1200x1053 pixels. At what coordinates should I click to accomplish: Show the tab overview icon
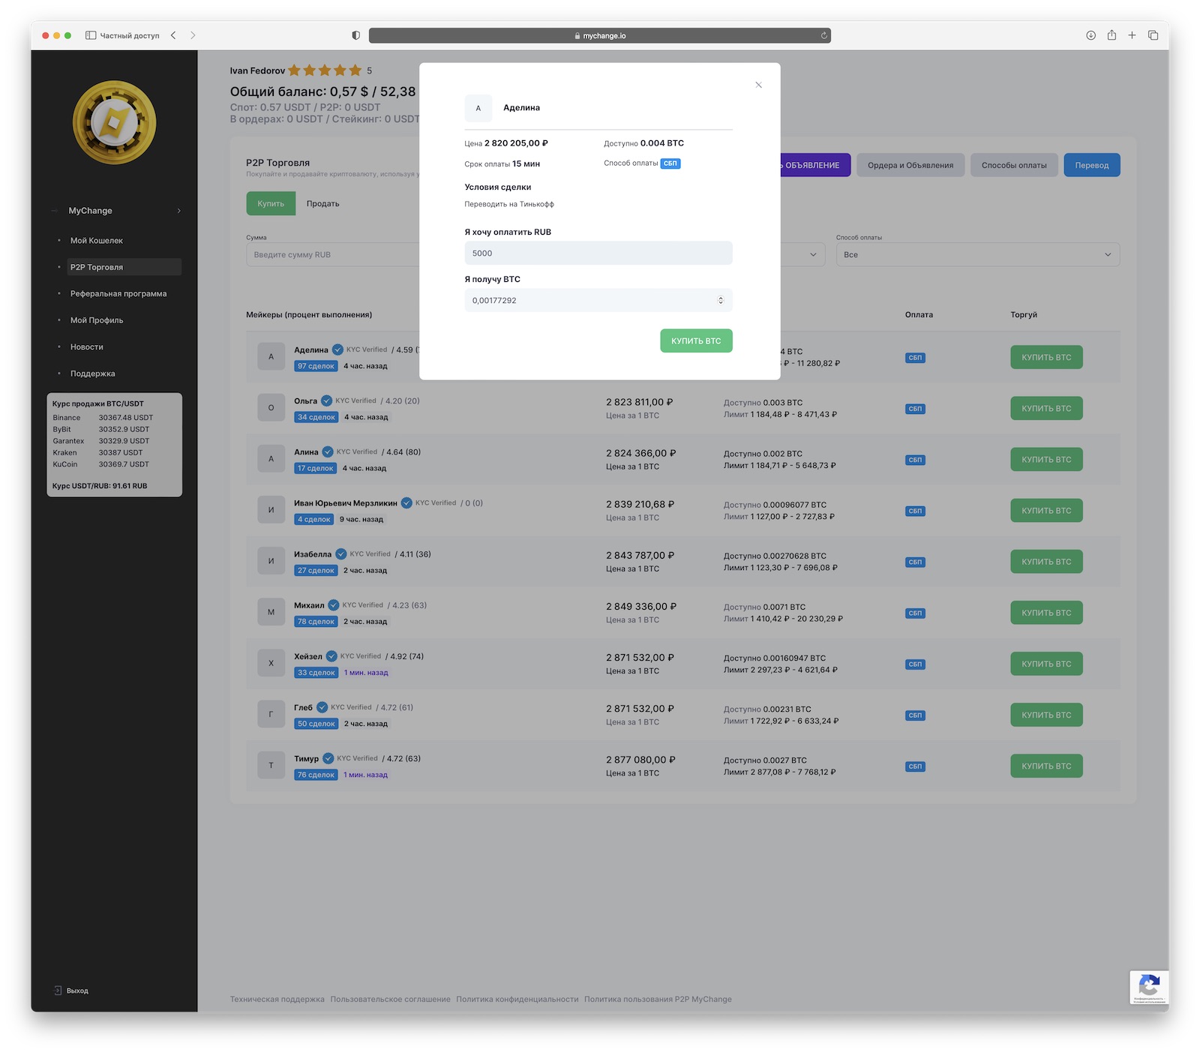1153,35
